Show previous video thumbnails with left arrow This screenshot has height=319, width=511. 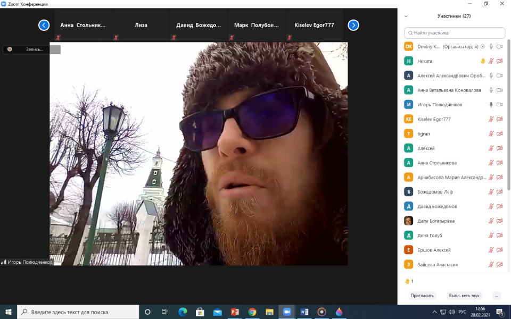pyautogui.click(x=44, y=25)
